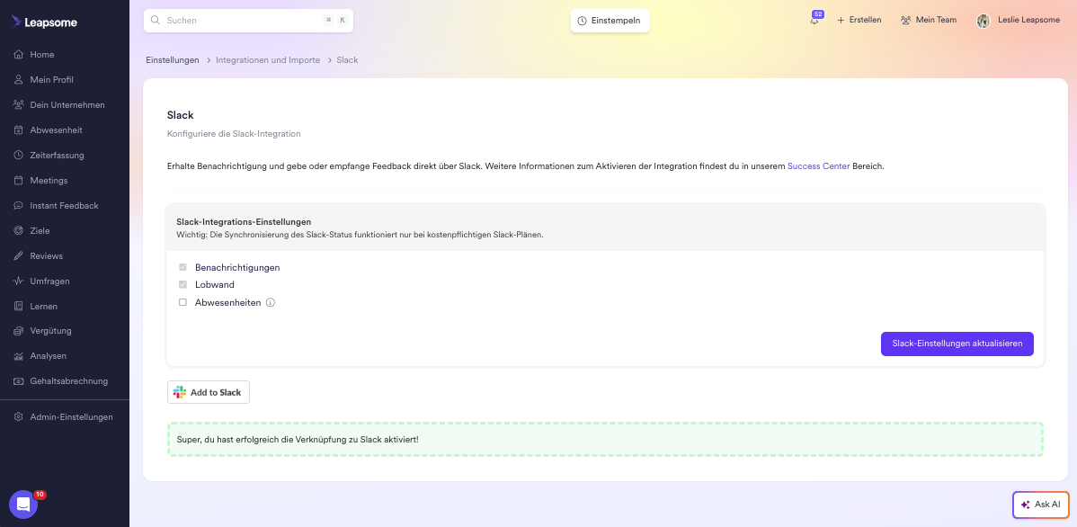Click Leslie Leapsome's profile avatar
The width and height of the screenshot is (1077, 527).
click(984, 21)
